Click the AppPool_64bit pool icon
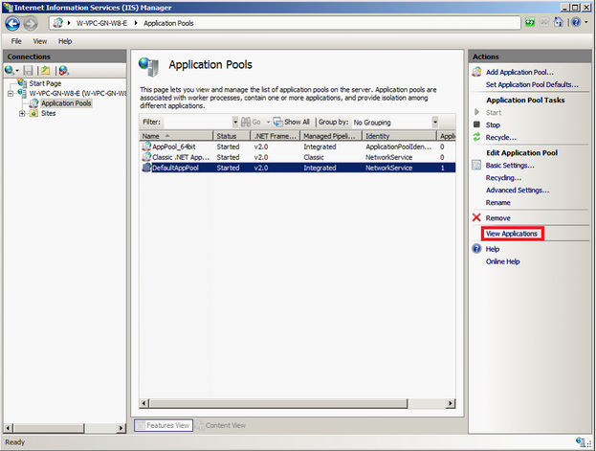Screen dimensions: 596x451 click(x=146, y=147)
